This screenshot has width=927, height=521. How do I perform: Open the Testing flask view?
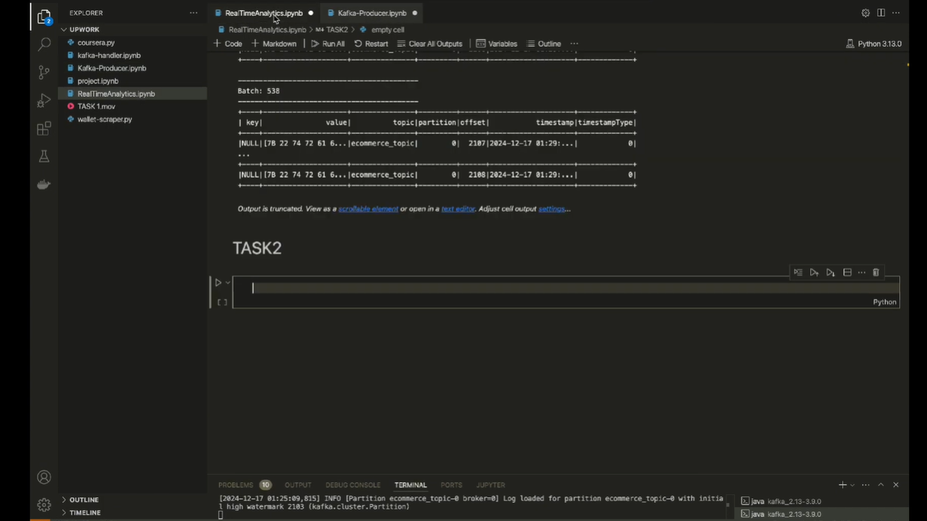click(x=44, y=157)
